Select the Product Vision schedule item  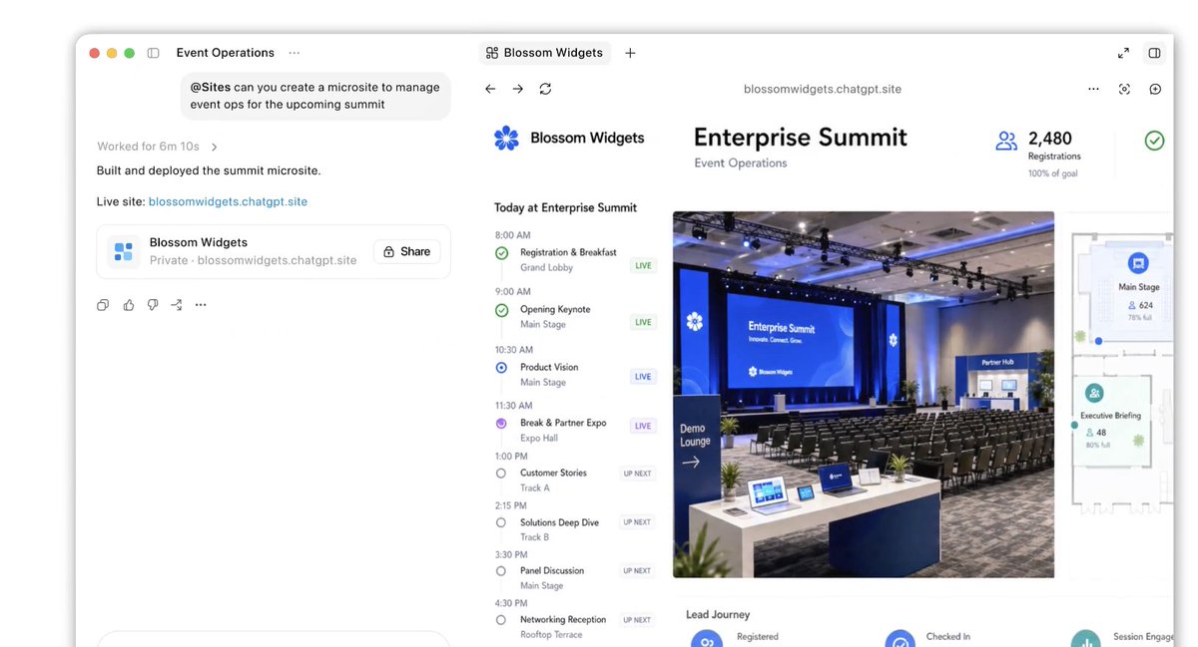tap(575, 374)
